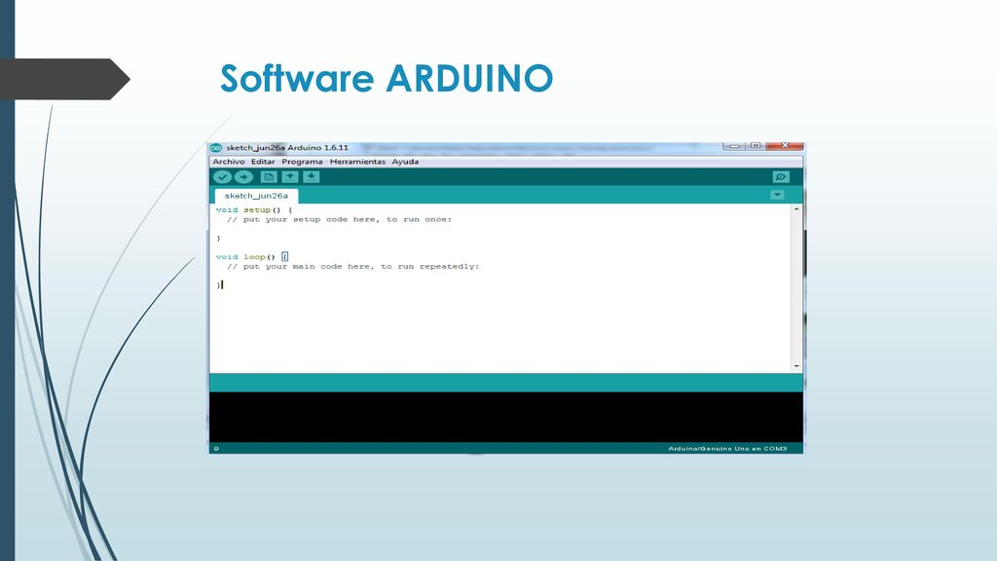
Task: Click the Verify checkmark button
Action: [222, 177]
